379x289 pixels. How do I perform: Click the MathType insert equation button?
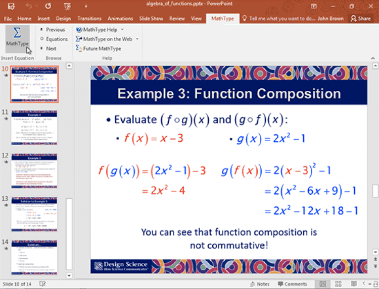tap(17, 39)
